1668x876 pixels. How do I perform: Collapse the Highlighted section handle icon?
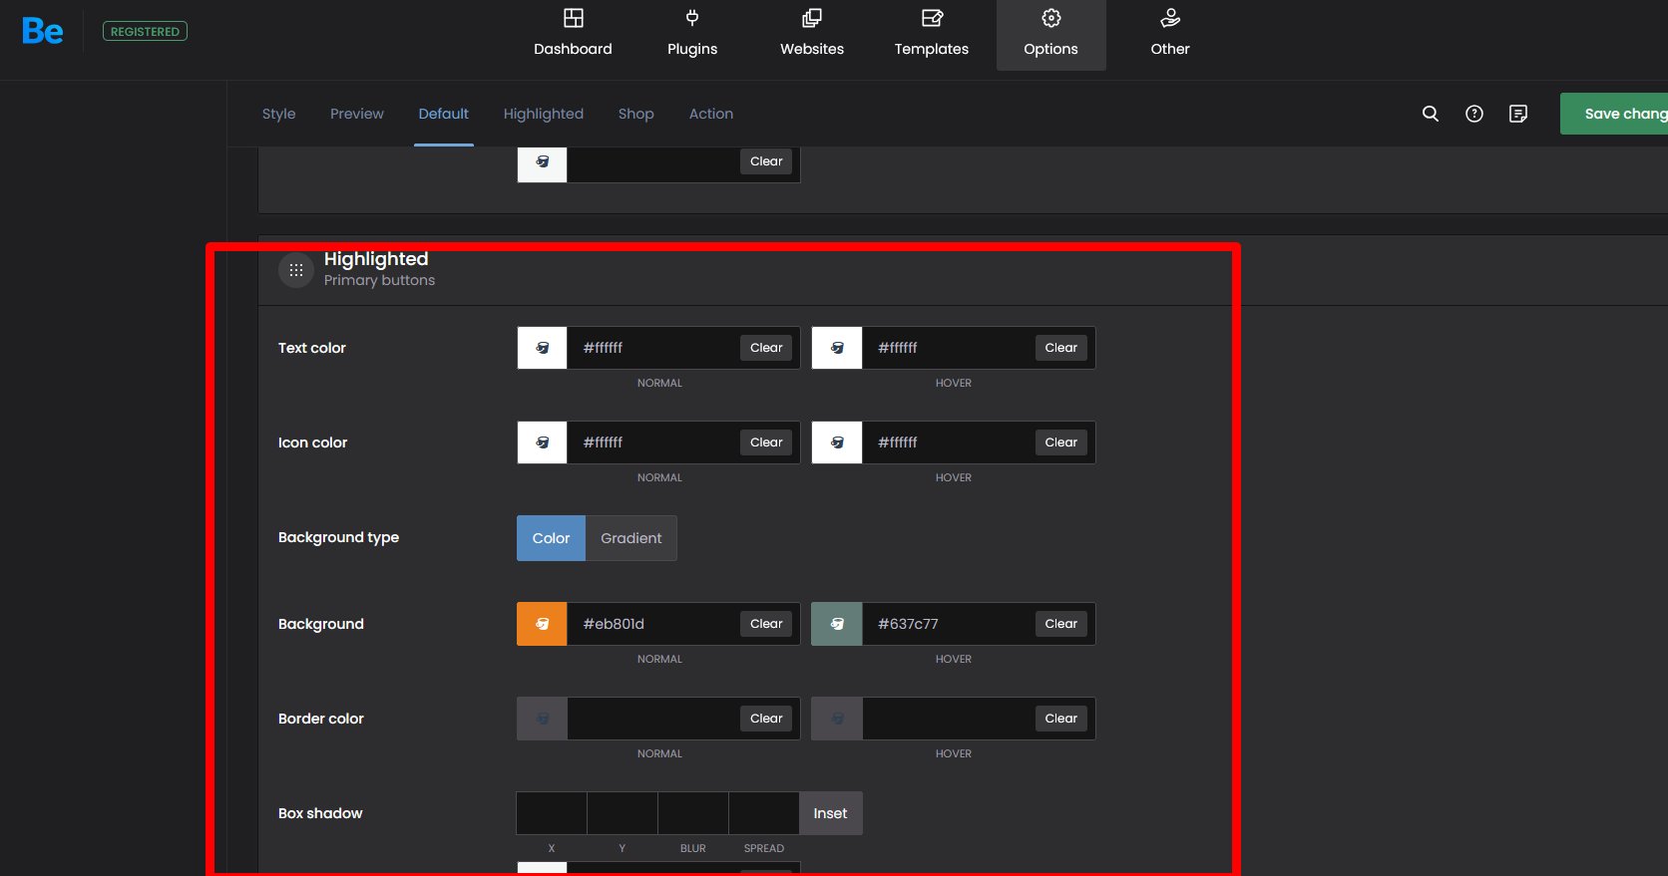296,270
